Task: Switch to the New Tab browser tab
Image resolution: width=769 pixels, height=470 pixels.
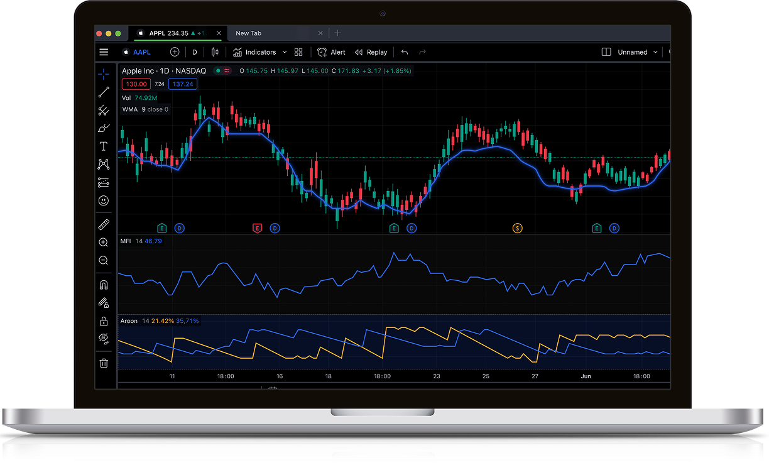Action: point(249,33)
